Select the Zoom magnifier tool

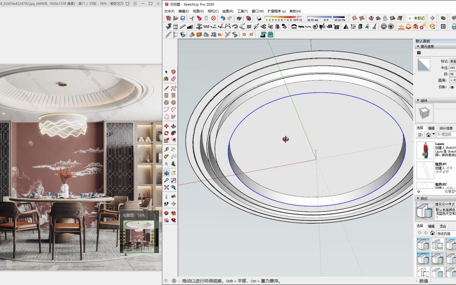[166, 180]
